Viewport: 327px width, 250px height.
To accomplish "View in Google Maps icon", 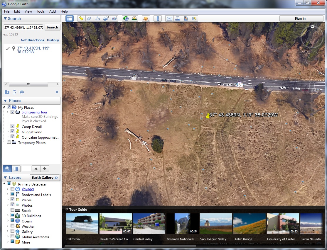I will (194, 18).
